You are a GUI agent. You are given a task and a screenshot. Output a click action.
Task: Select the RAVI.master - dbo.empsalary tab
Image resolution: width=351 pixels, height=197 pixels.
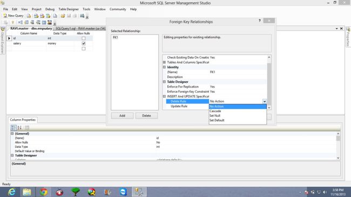pos(31,29)
